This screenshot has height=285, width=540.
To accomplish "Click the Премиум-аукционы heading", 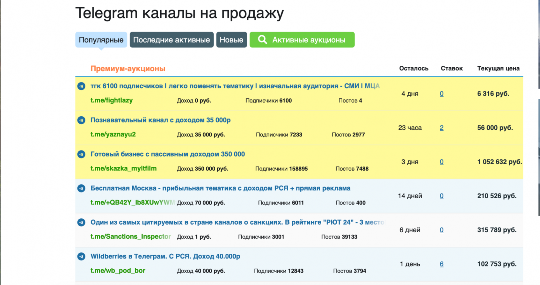I will coord(128,69).
